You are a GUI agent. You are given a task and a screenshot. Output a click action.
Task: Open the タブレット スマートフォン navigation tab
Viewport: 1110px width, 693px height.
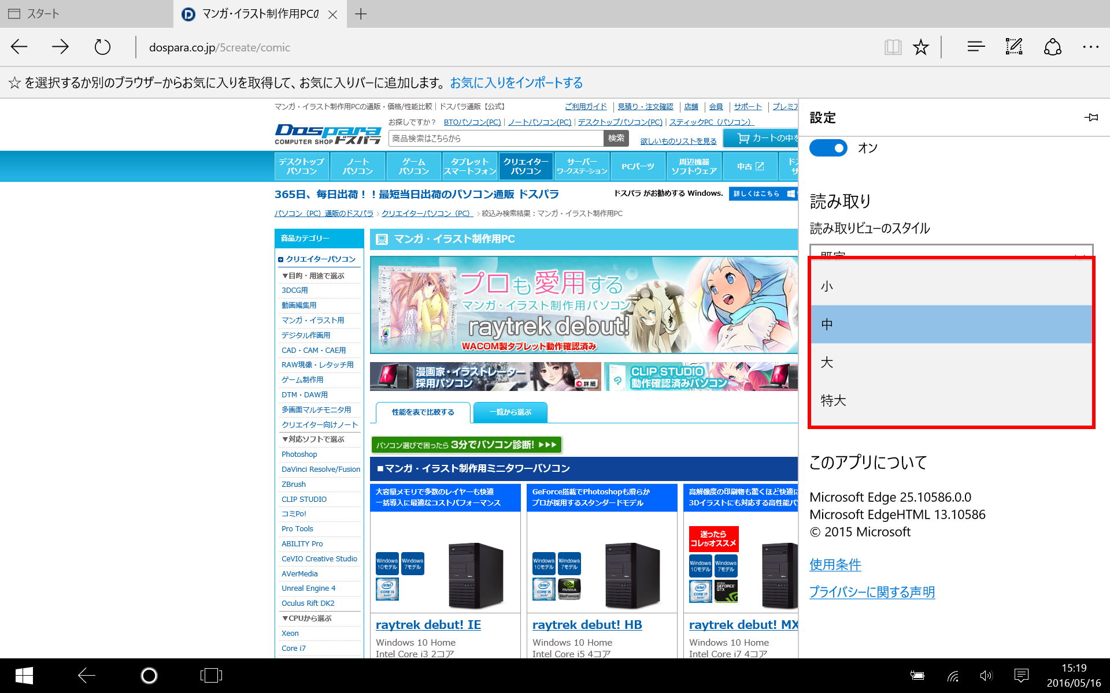pos(470,166)
